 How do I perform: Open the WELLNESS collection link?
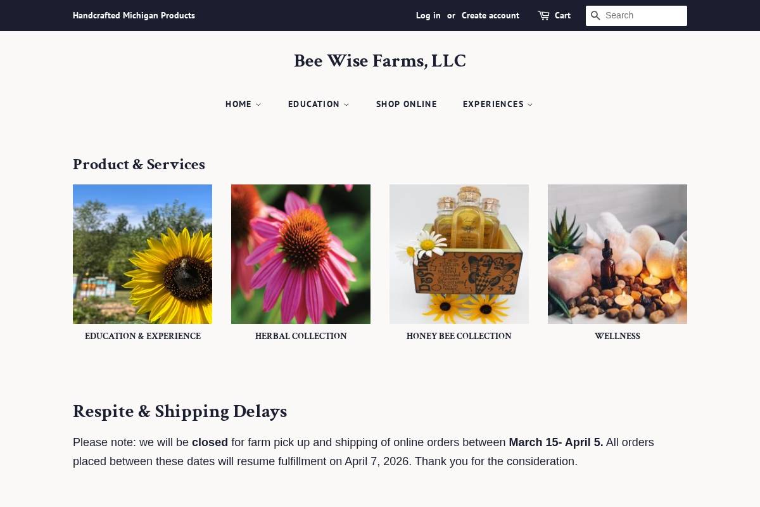pyautogui.click(x=617, y=337)
